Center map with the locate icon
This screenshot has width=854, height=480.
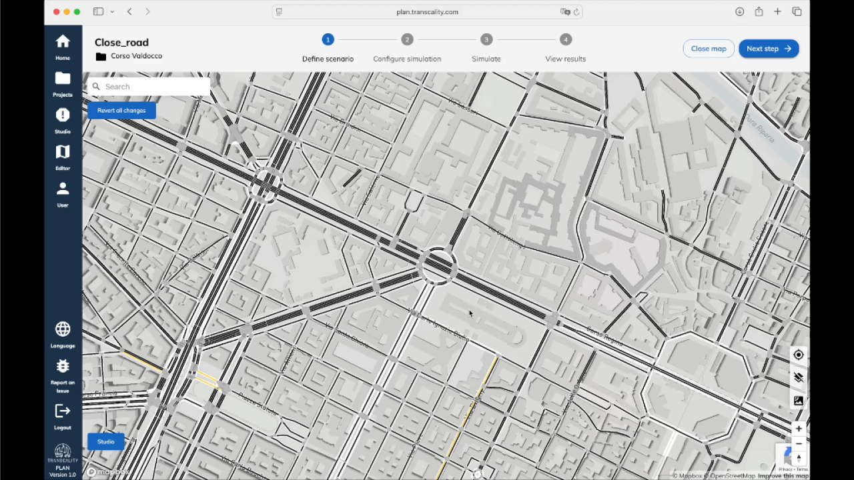799,355
